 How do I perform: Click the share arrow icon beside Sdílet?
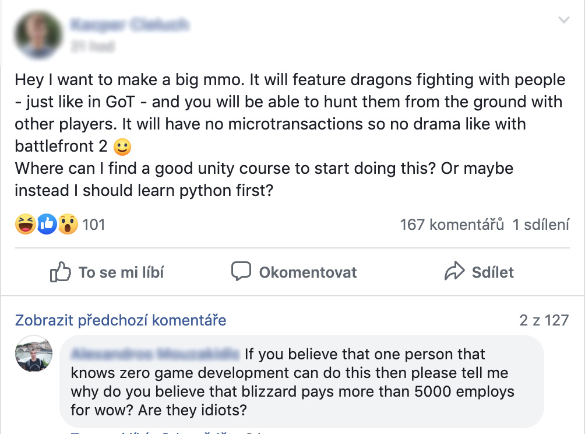(x=454, y=271)
